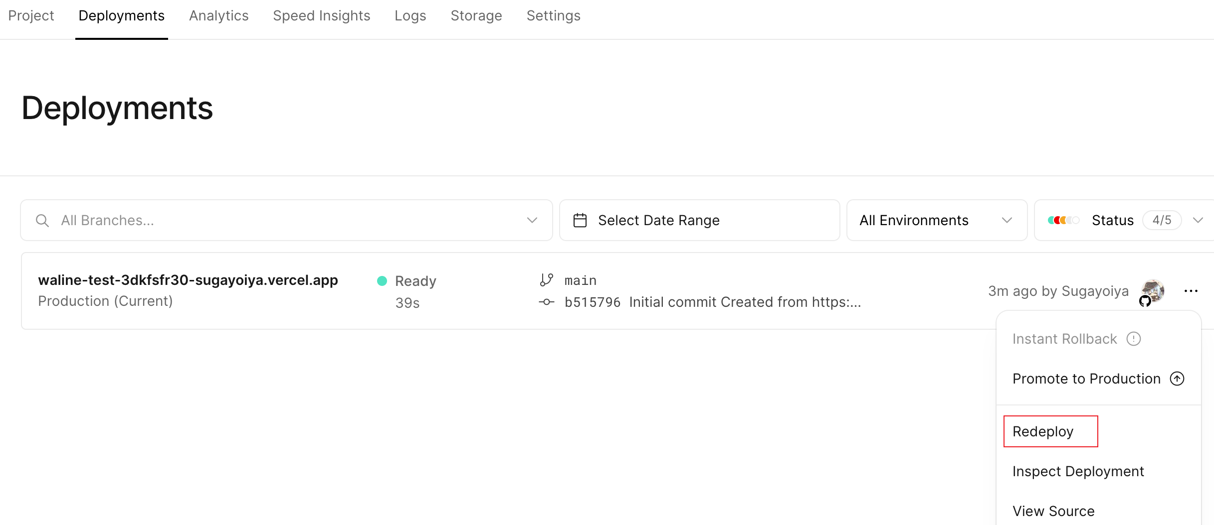Click the calendar icon
Screen dimensions: 1214x525
point(580,220)
